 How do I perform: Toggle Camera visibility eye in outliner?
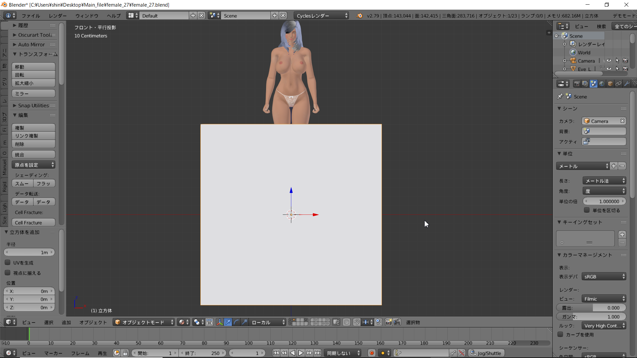tap(609, 61)
